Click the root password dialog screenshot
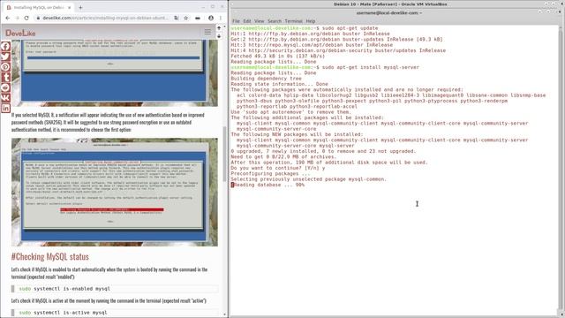Screen dimensions: 565x318 point(115,73)
